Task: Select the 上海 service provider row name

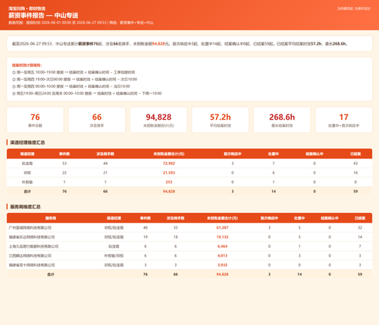Action: [x=33, y=246]
